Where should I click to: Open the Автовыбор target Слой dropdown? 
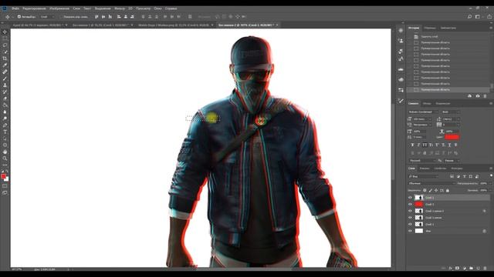(x=47, y=17)
